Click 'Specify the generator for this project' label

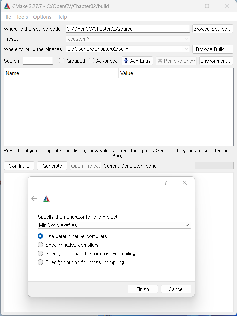(x=78, y=217)
